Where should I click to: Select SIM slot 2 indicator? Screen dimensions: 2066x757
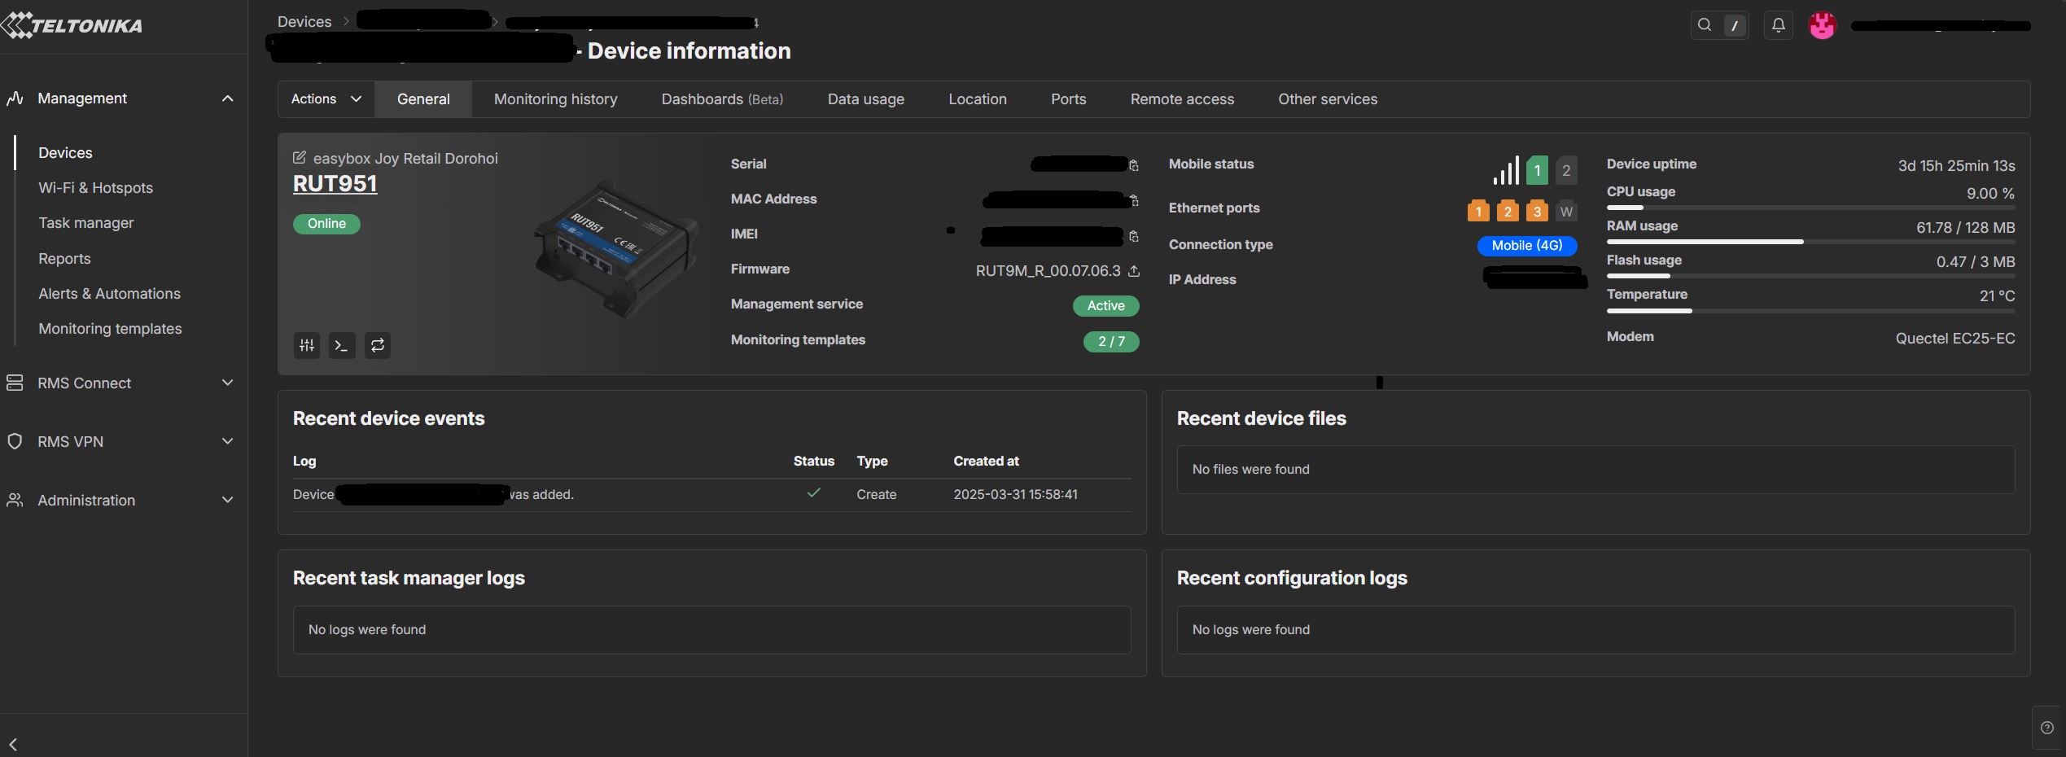pyautogui.click(x=1566, y=170)
